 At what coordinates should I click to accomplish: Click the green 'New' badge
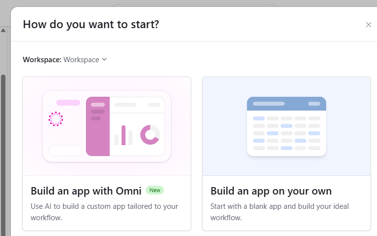click(x=155, y=190)
